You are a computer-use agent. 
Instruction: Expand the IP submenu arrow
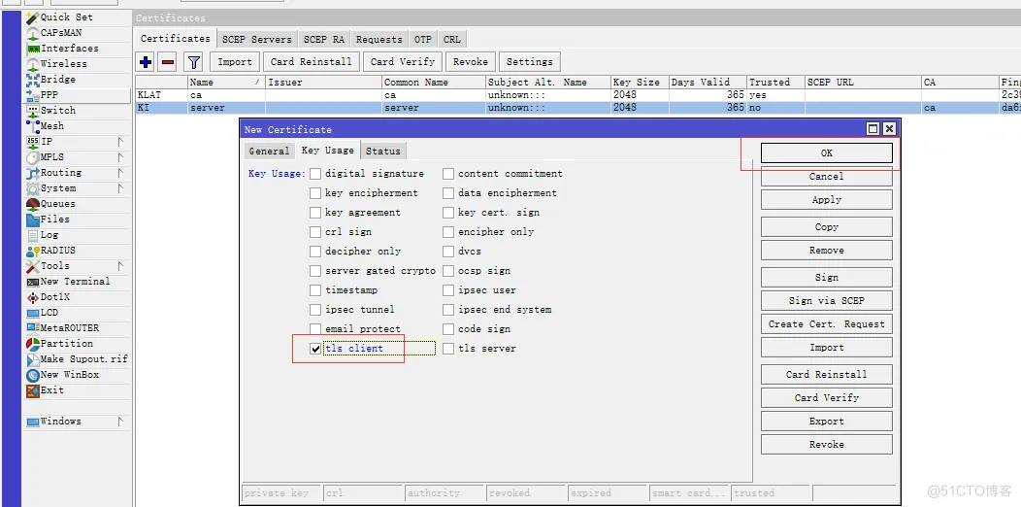point(120,142)
